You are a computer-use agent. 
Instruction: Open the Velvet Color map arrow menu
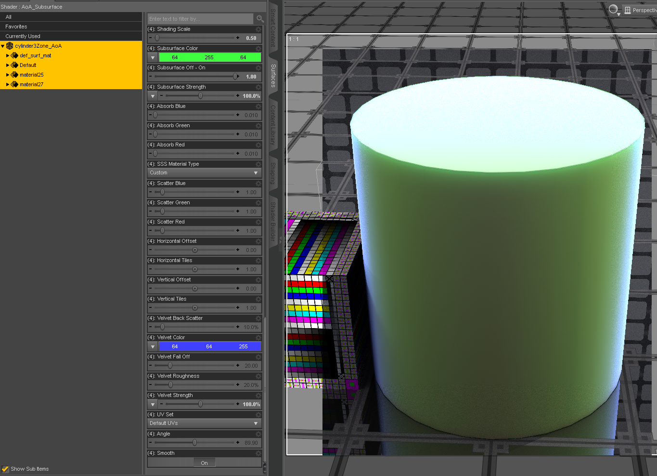tap(153, 346)
